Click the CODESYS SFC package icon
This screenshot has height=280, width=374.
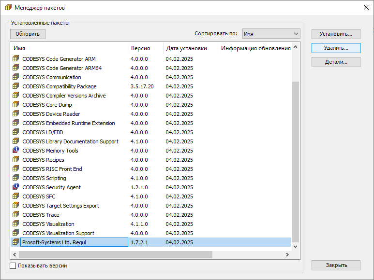[16, 196]
